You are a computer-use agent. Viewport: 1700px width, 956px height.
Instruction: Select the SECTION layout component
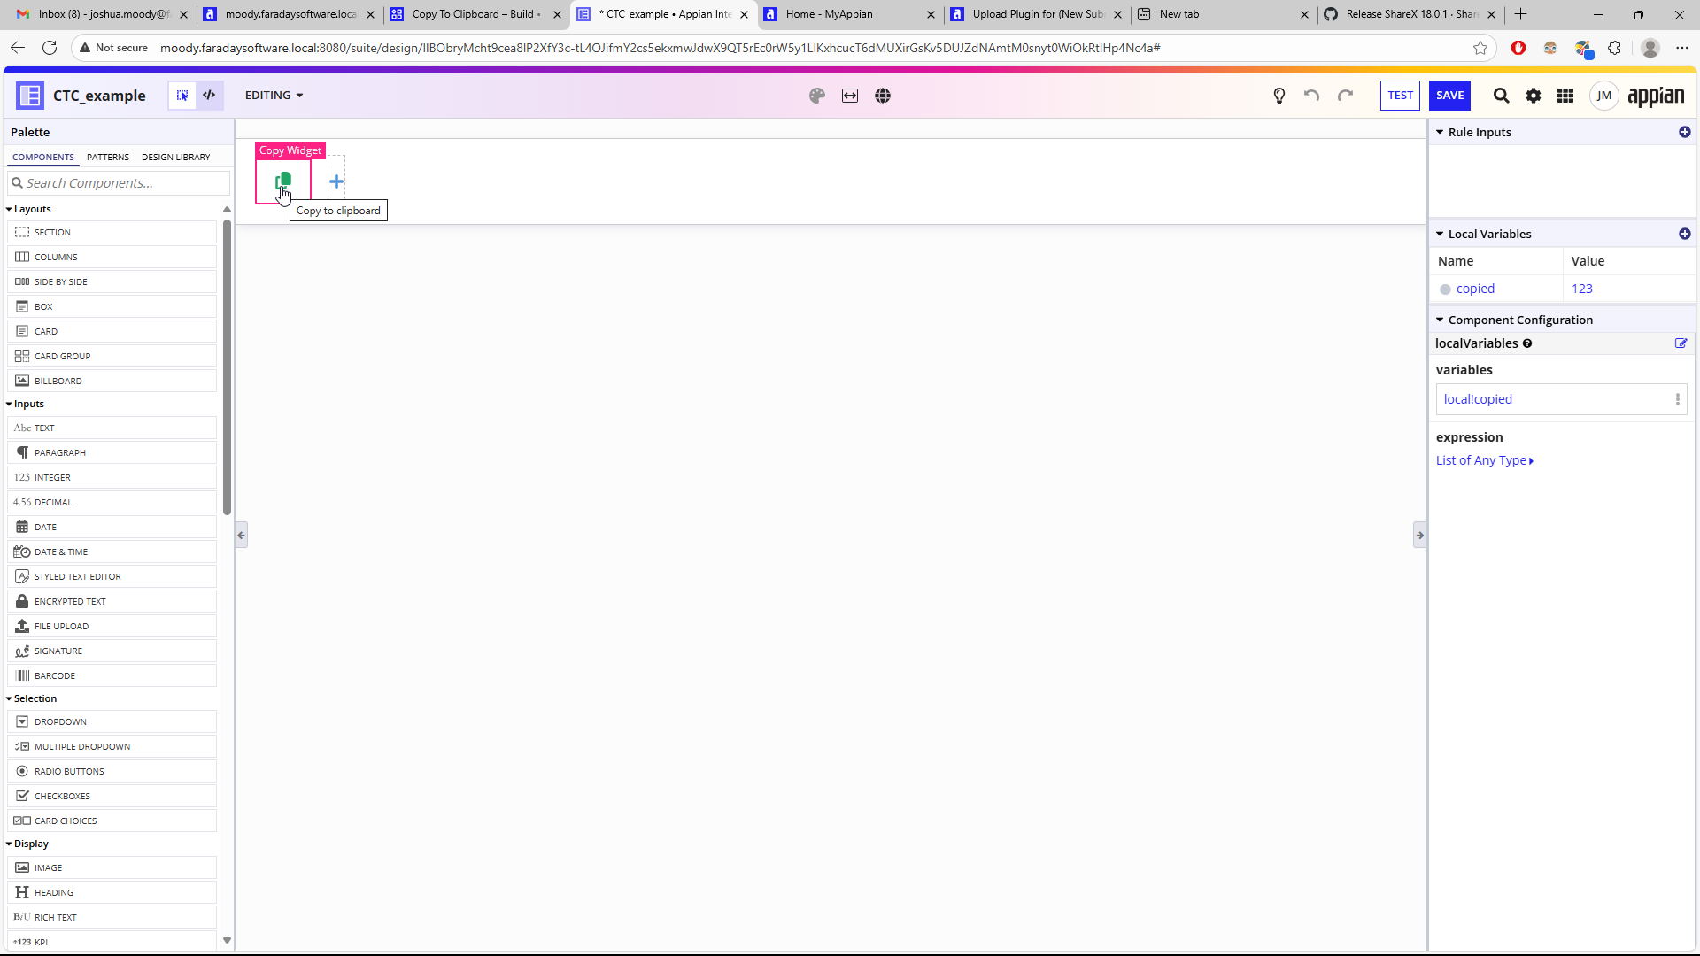coord(112,233)
